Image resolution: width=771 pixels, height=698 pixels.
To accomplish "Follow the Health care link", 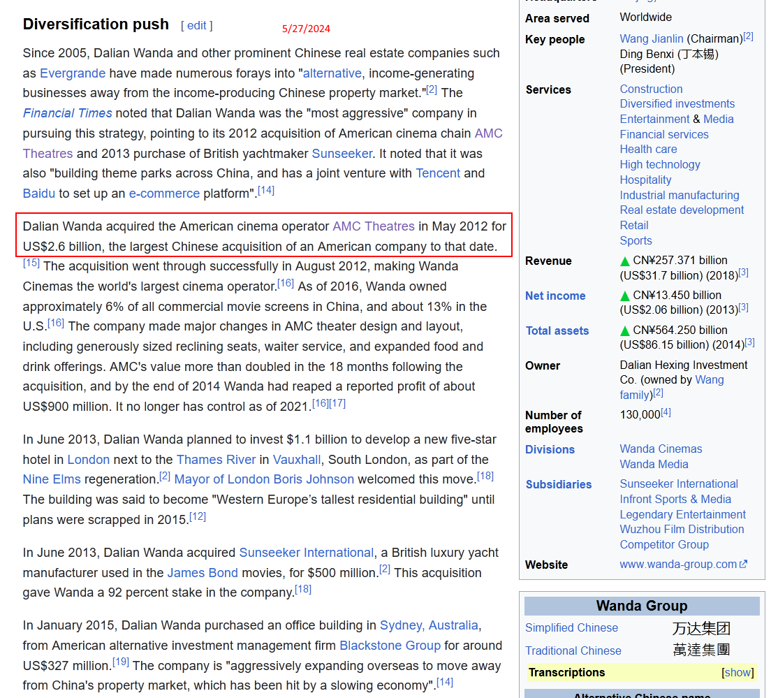I will pyautogui.click(x=648, y=149).
